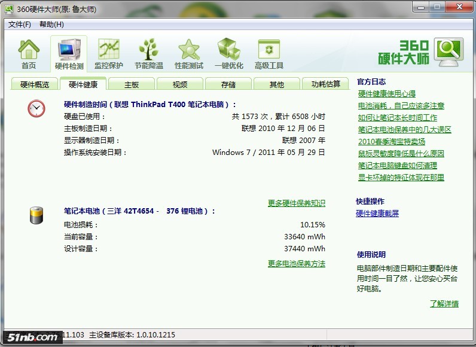The image size is (476, 347).
Task: Open the 了解详情 link
Action: point(444,304)
